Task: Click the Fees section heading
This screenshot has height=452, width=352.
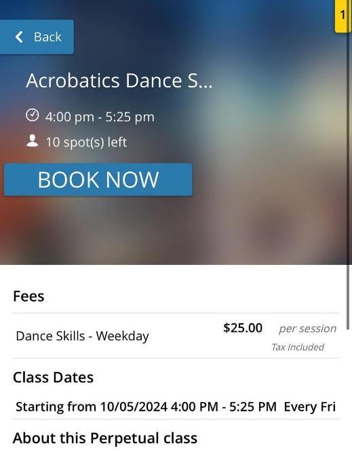Action: pos(28,296)
